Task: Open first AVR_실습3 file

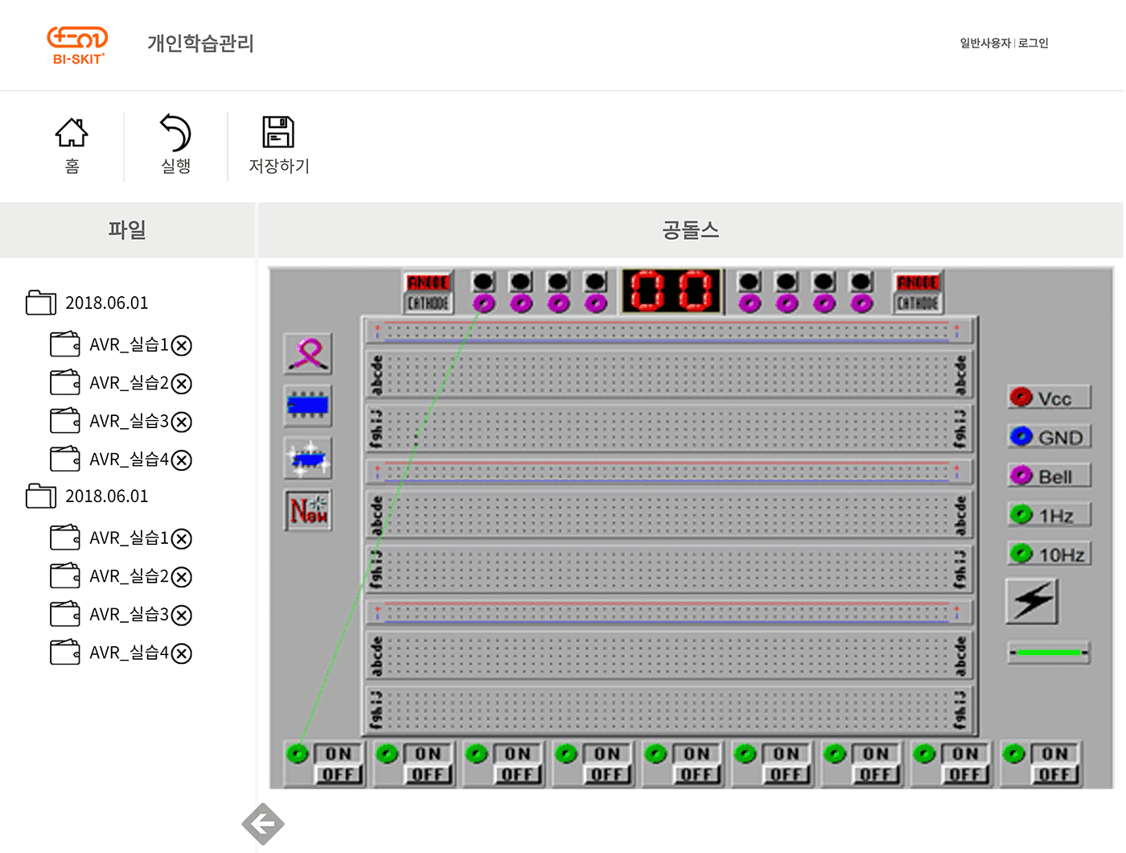Action: pyautogui.click(x=129, y=421)
